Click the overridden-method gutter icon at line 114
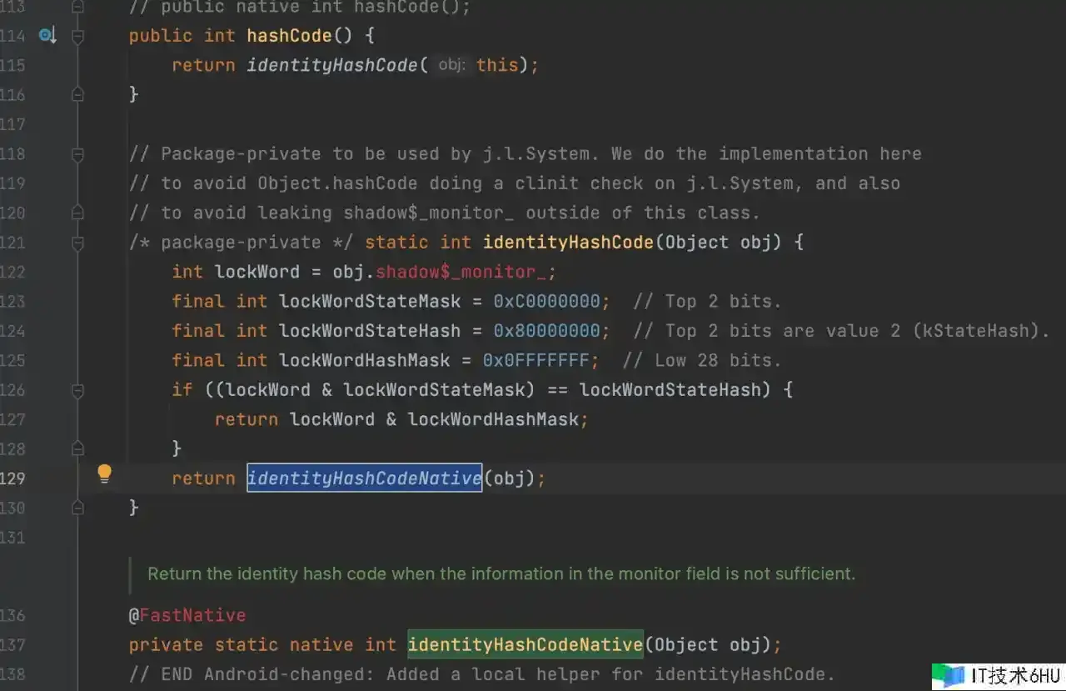1066x691 pixels. point(47,35)
